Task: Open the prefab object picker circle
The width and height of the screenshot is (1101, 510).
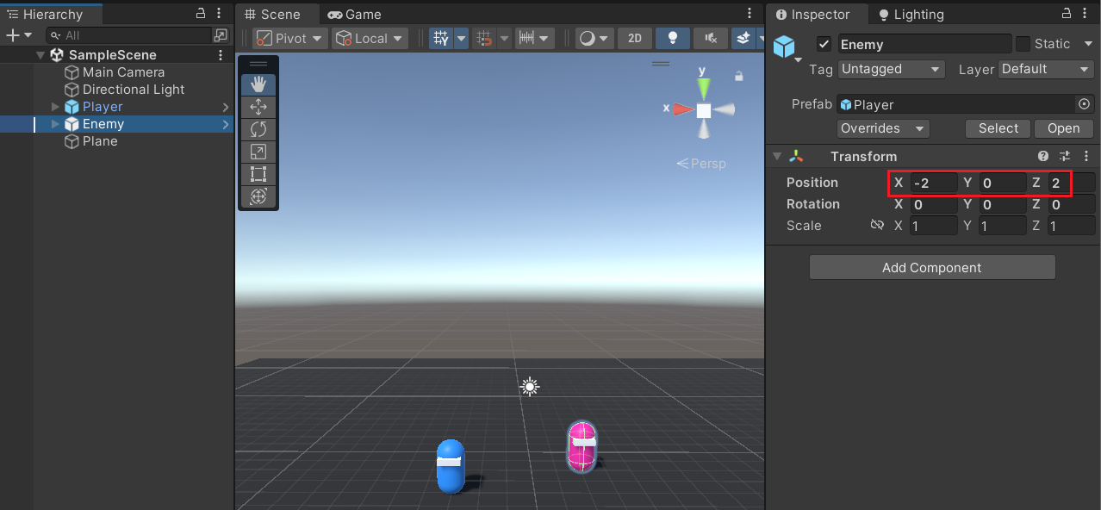Action: tap(1084, 104)
